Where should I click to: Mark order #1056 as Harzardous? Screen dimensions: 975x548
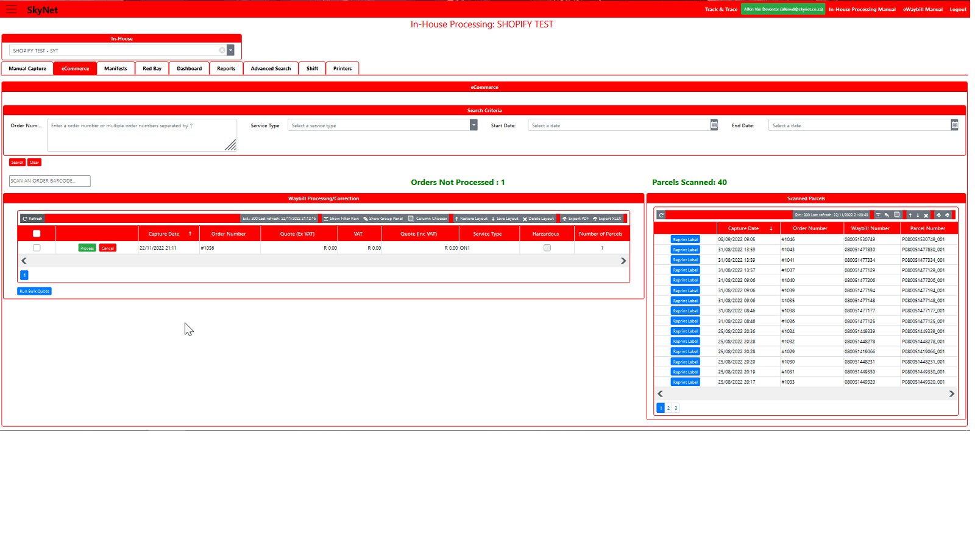[x=547, y=247]
